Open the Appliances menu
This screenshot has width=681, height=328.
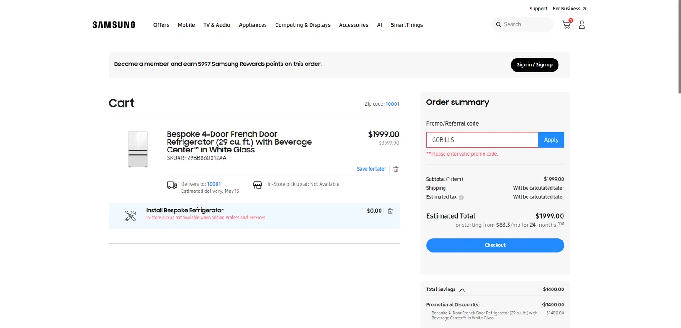253,25
